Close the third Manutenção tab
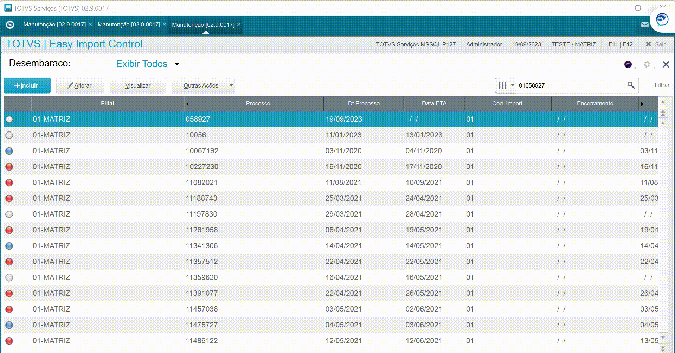675x353 pixels. tap(239, 24)
